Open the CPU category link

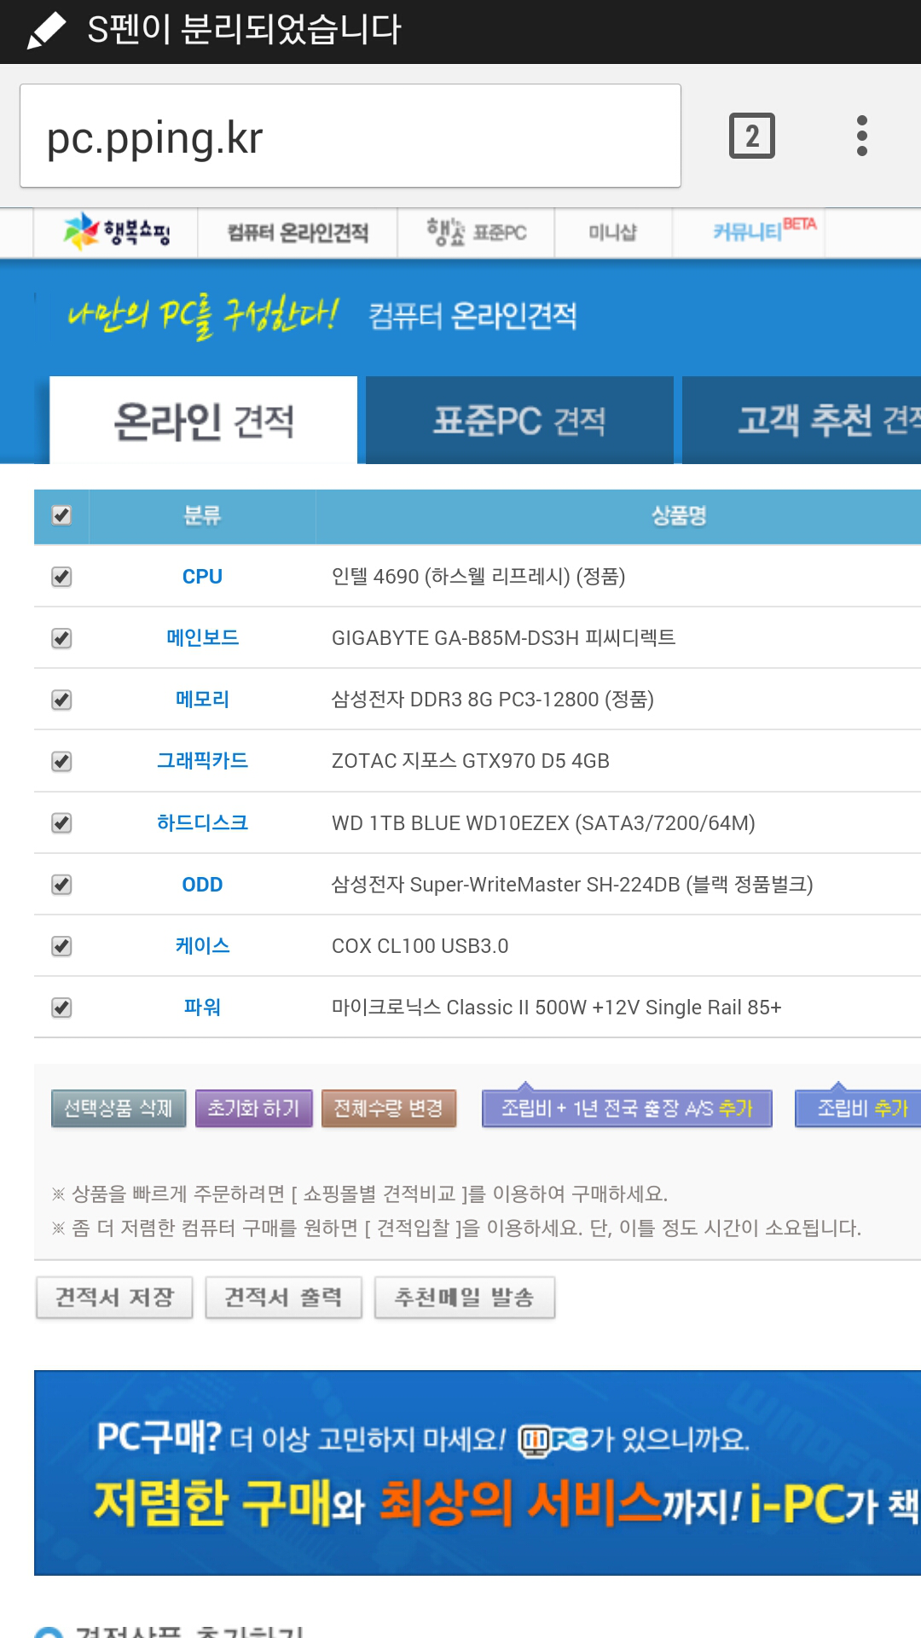[x=202, y=577]
